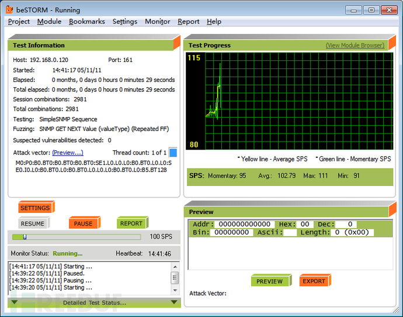403x317 pixels.
Task: Click the View Module Browser link
Action: [355, 45]
